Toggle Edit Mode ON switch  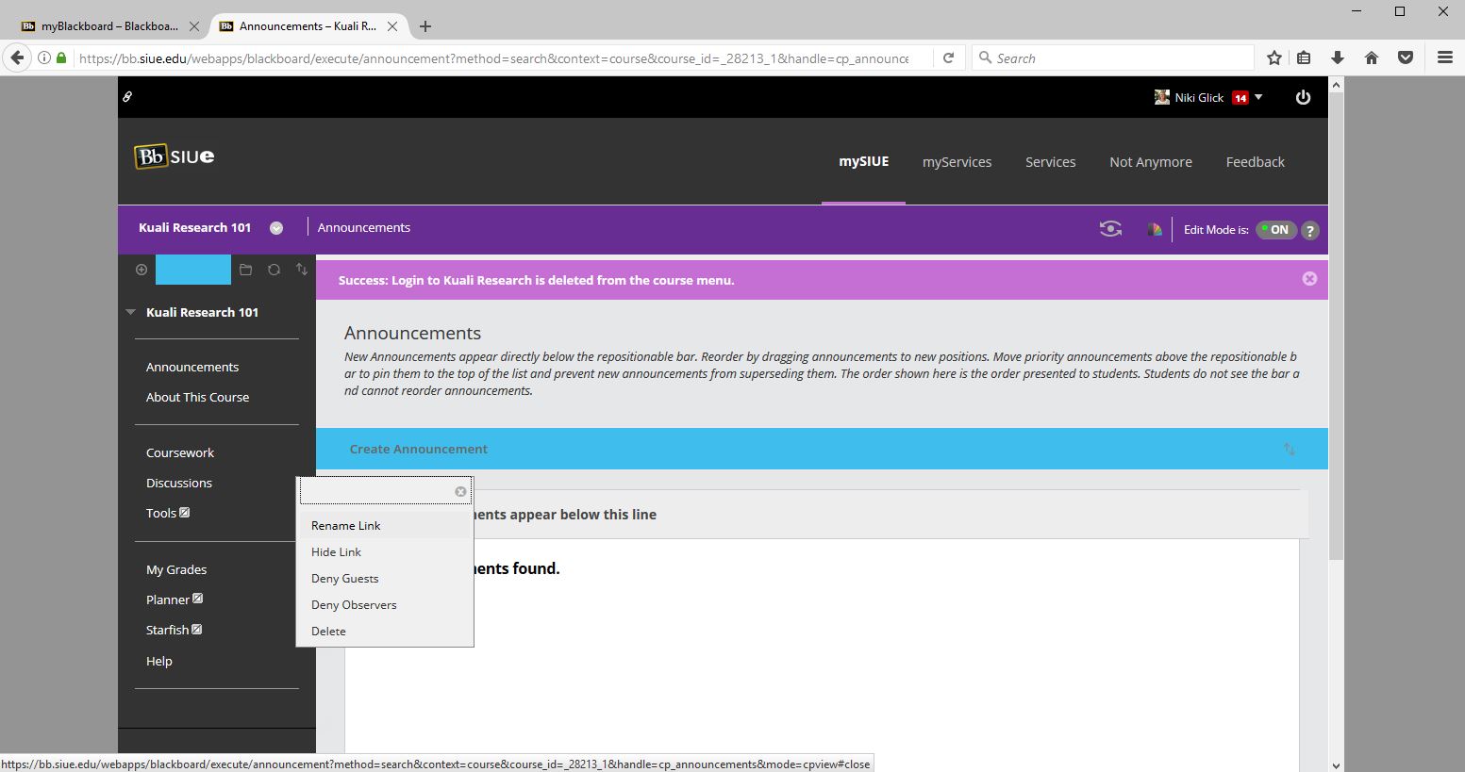[x=1275, y=230]
